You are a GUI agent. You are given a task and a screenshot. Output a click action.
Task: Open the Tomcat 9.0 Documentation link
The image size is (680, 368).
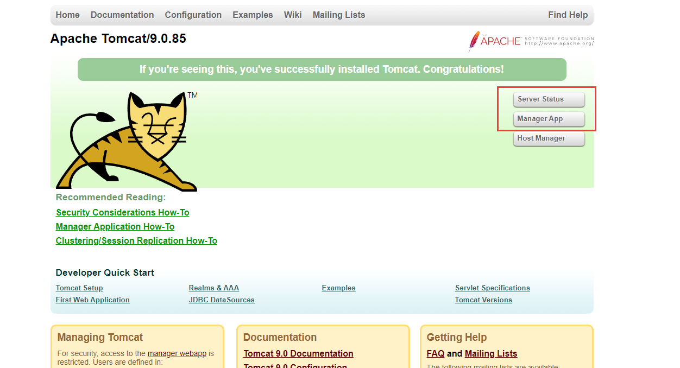click(x=299, y=353)
